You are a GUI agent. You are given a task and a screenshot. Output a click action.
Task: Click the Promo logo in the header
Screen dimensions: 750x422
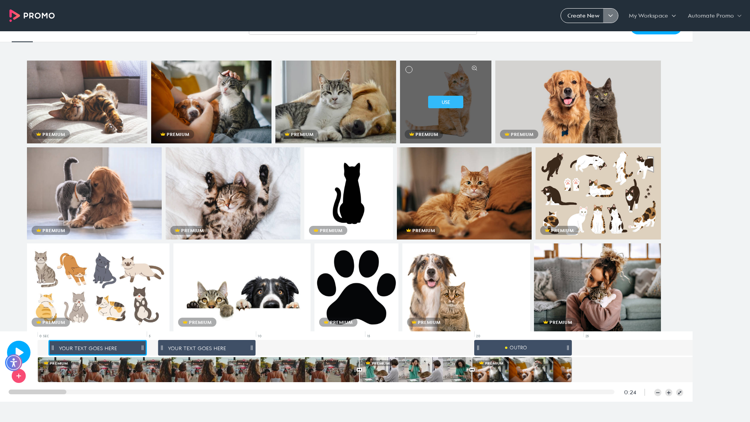[32, 16]
